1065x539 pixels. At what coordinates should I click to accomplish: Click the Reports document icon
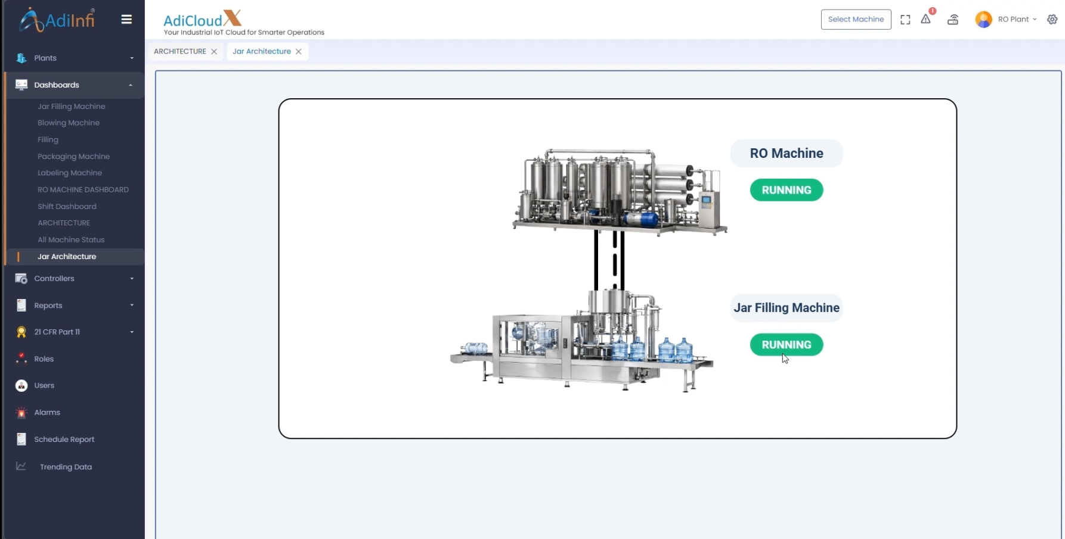21,305
